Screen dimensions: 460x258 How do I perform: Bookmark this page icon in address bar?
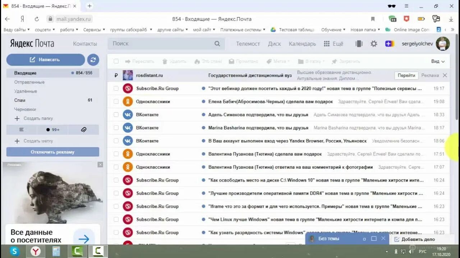tap(373, 19)
